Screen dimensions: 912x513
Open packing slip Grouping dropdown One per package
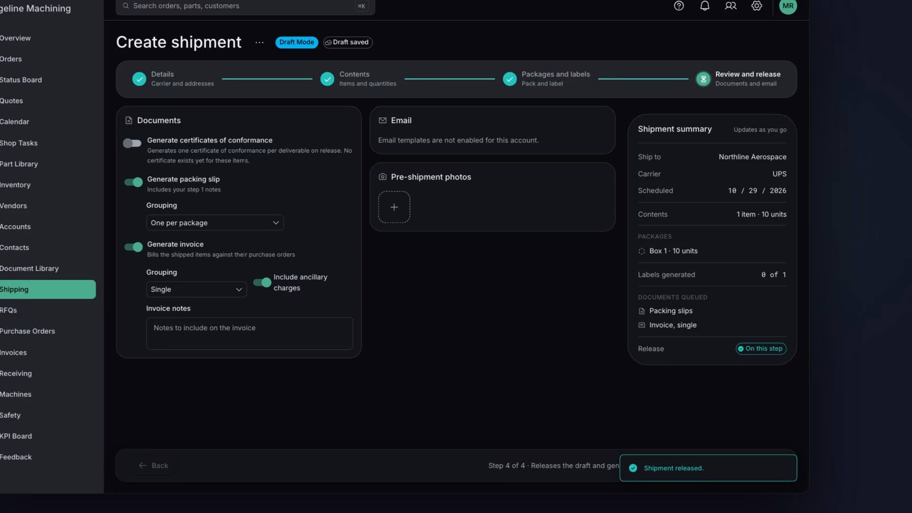215,223
